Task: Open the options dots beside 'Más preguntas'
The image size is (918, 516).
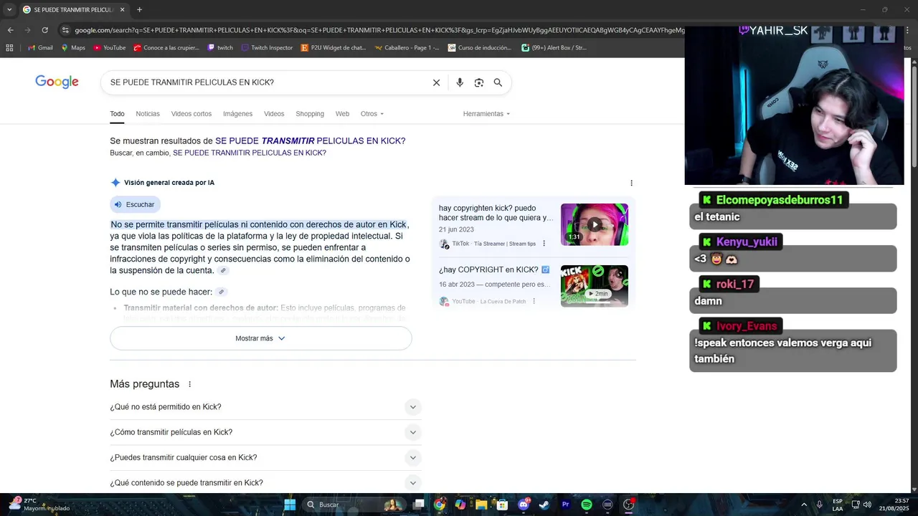Action: tap(190, 384)
